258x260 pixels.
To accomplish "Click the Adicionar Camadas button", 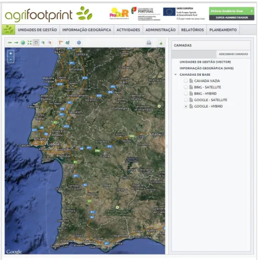I will (x=233, y=54).
